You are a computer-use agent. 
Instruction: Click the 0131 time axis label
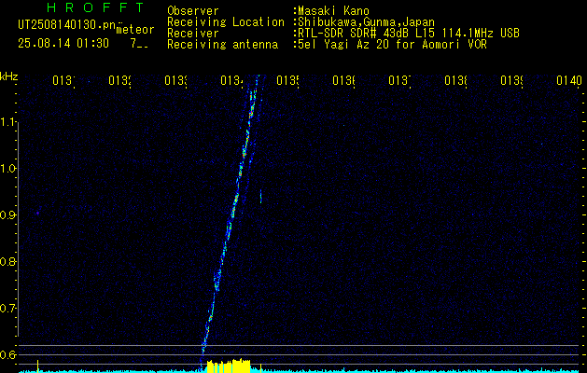click(63, 80)
